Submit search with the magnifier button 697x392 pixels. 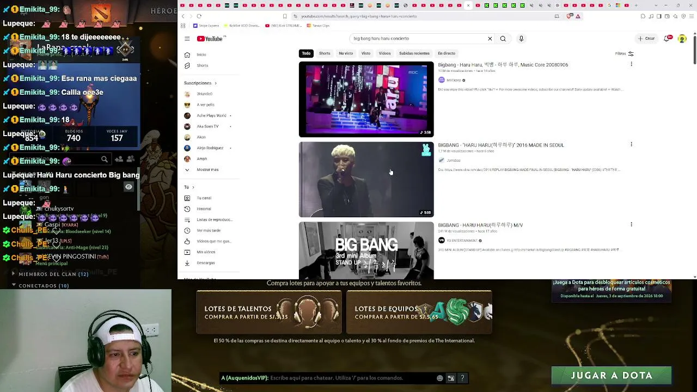[x=503, y=39]
